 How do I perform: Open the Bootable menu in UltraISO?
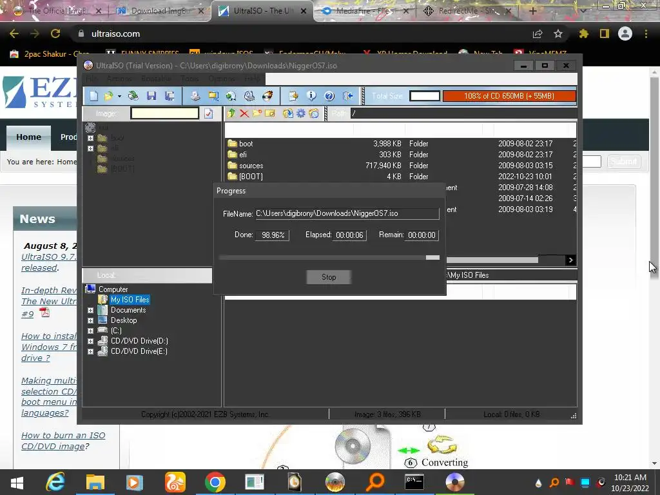(156, 79)
